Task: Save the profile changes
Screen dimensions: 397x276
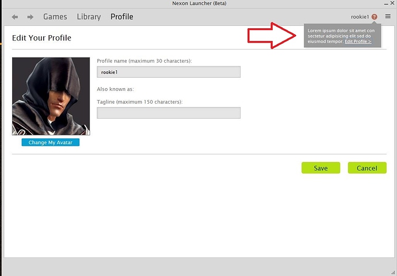Action: pos(321,168)
